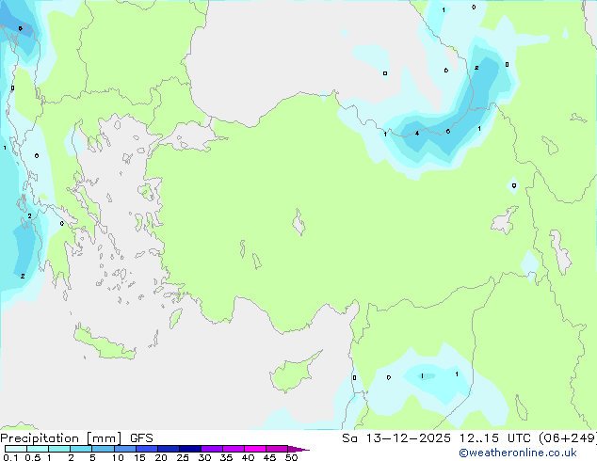Click the legend label '10'
Viewport: 597px width, 461px height.
tap(118, 457)
